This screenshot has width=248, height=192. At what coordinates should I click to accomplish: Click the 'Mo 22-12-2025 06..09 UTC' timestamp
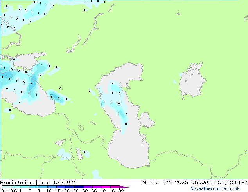point(182,183)
